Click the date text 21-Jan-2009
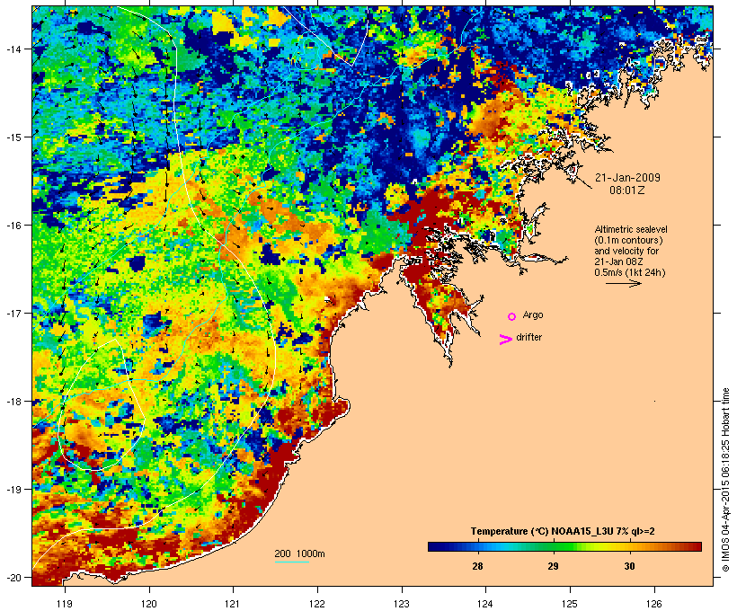737x611 pixels. click(x=627, y=178)
